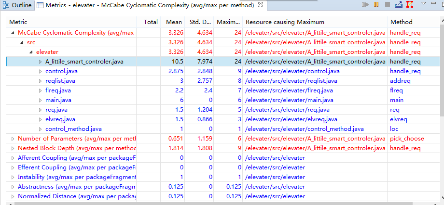Open the red dependency graph icon

[410, 4]
